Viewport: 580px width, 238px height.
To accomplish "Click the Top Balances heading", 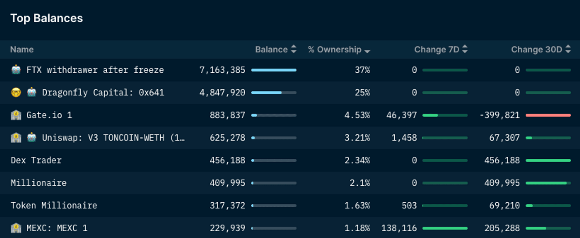I will (x=47, y=18).
